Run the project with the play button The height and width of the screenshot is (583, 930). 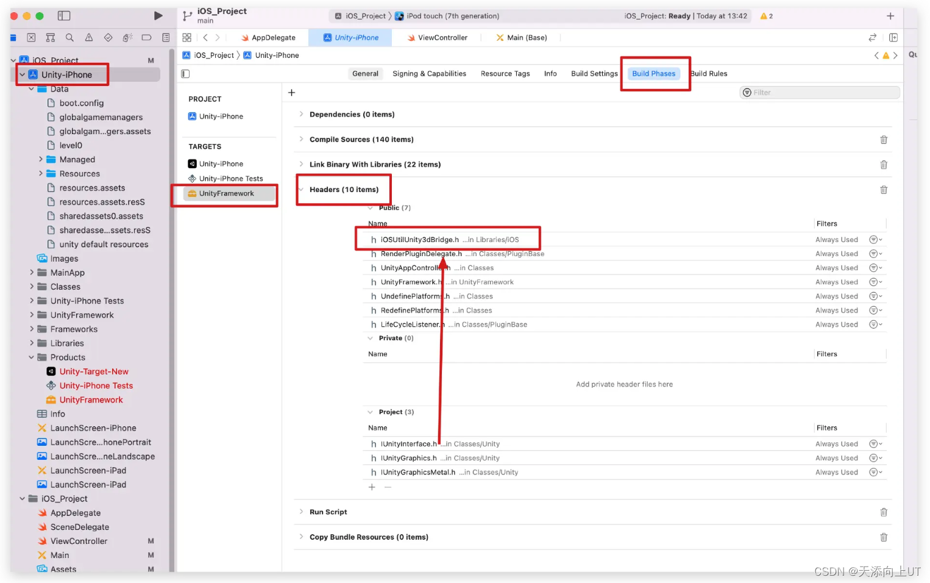[x=158, y=16]
